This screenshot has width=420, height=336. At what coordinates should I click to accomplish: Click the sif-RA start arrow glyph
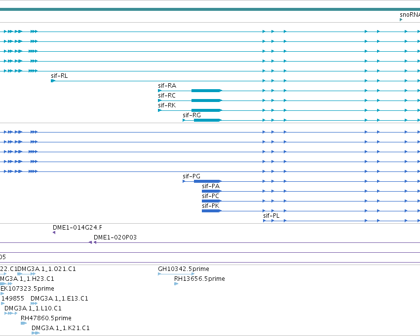pos(159,91)
